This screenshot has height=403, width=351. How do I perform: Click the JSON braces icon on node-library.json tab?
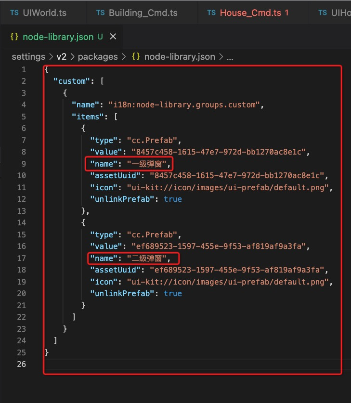[x=14, y=37]
